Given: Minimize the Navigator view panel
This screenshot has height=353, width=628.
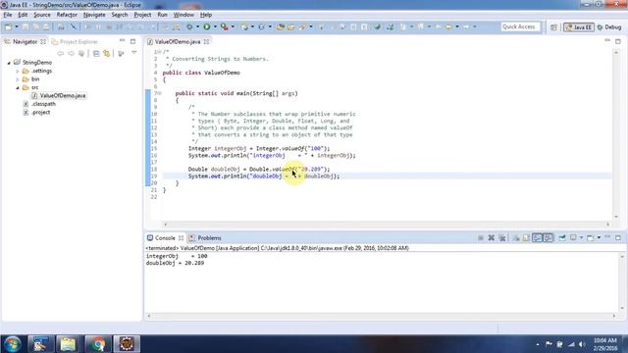Looking at the screenshot, I should click(122, 41).
